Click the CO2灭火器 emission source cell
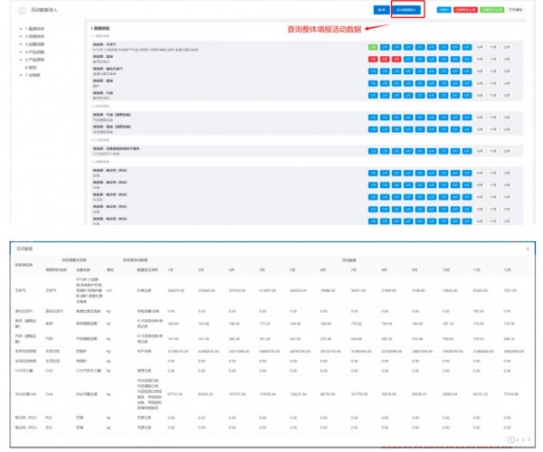The image size is (543, 452). tap(24, 371)
